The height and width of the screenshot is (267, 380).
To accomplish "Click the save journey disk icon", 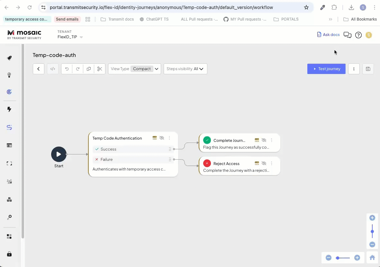I will click(x=368, y=69).
